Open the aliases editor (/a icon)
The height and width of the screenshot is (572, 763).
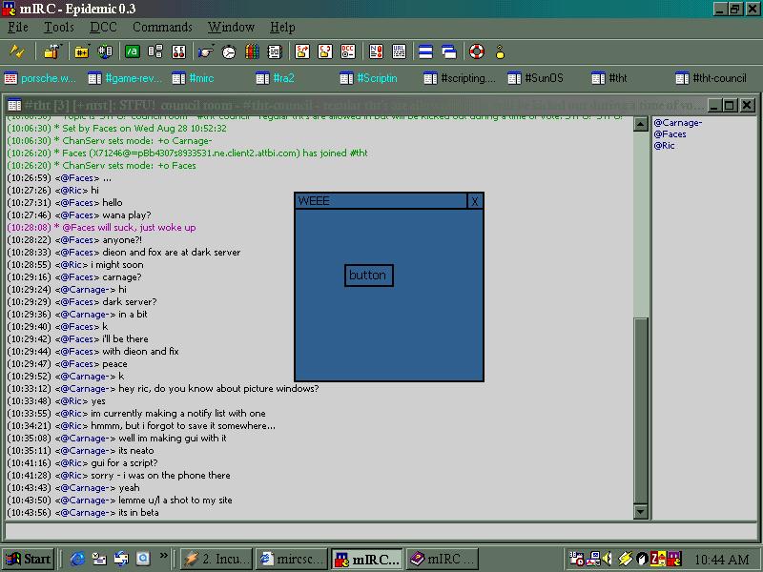coord(133,51)
